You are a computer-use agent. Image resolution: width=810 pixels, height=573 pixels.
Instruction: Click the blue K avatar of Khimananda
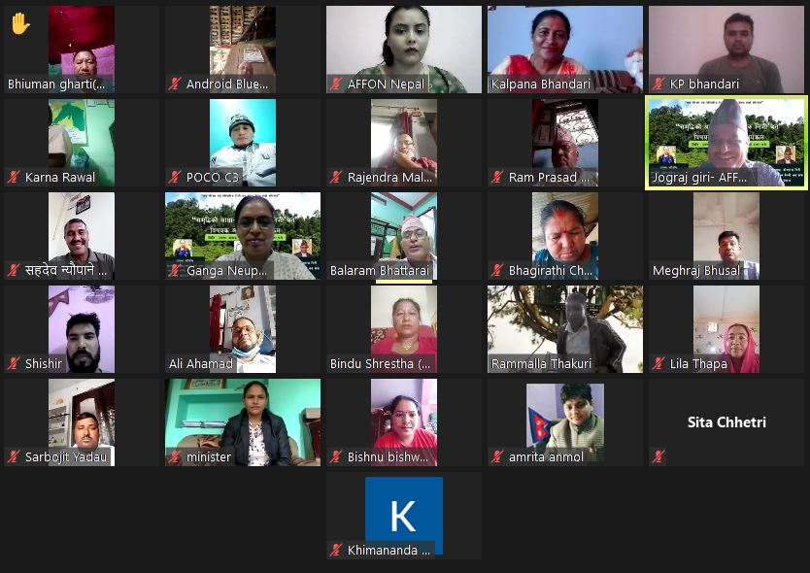(404, 515)
